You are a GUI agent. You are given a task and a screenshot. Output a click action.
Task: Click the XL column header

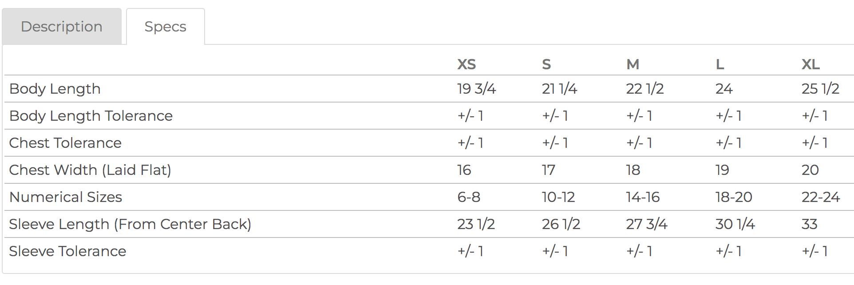(811, 64)
